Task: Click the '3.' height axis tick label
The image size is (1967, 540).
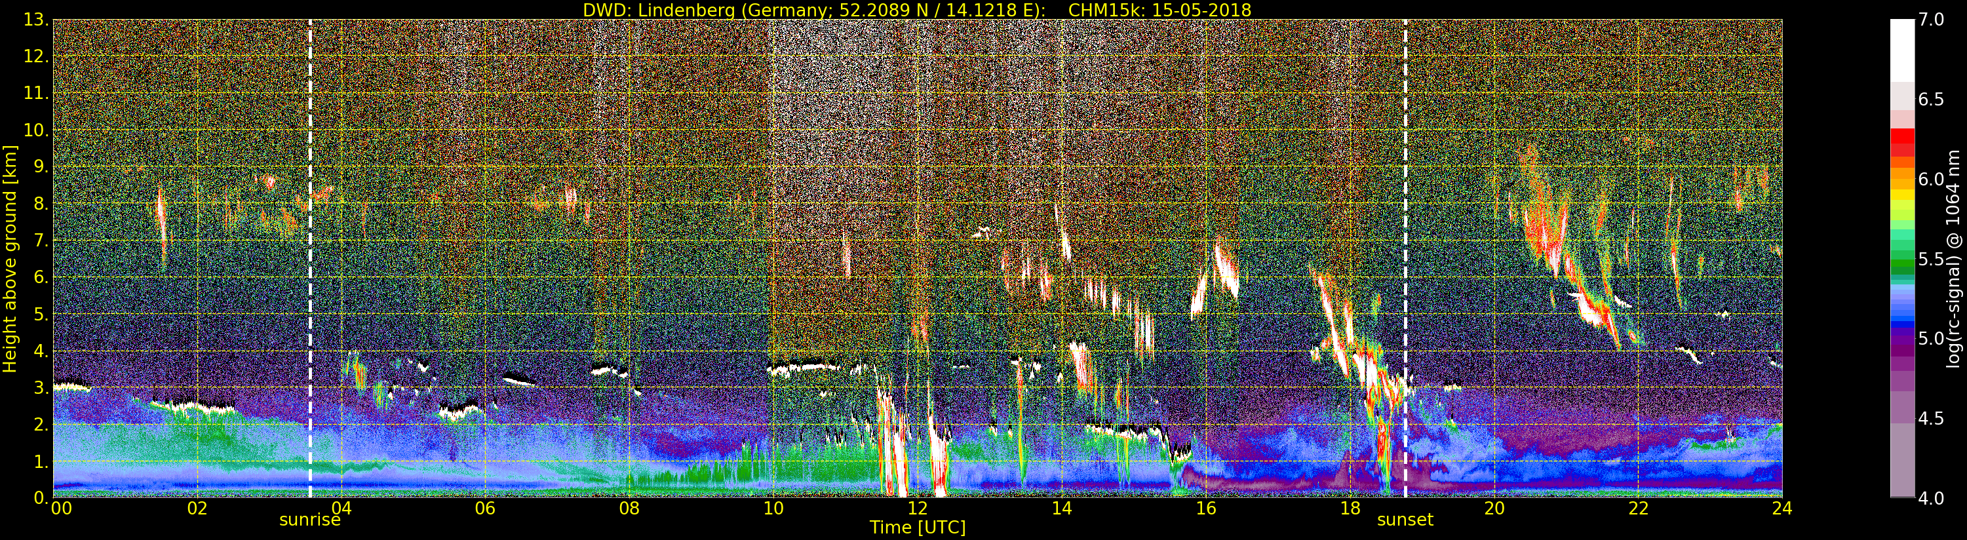Action: click(41, 387)
